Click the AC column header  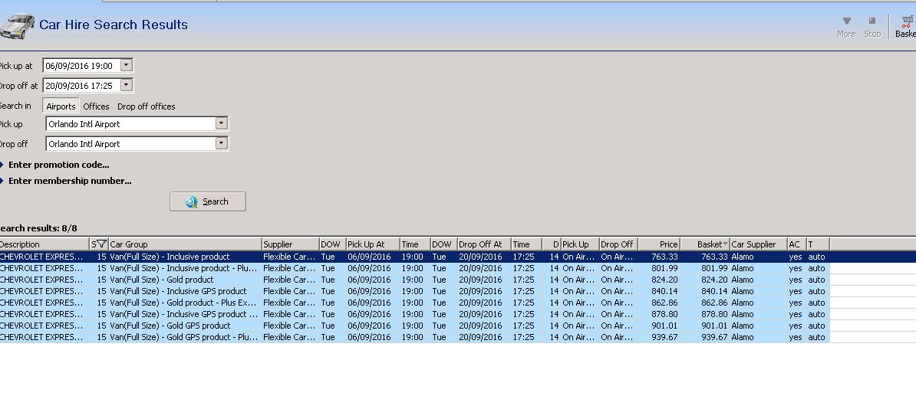tap(797, 244)
